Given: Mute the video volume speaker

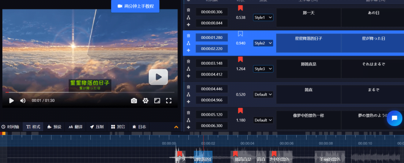Looking at the screenshot, I should click(x=23, y=101).
